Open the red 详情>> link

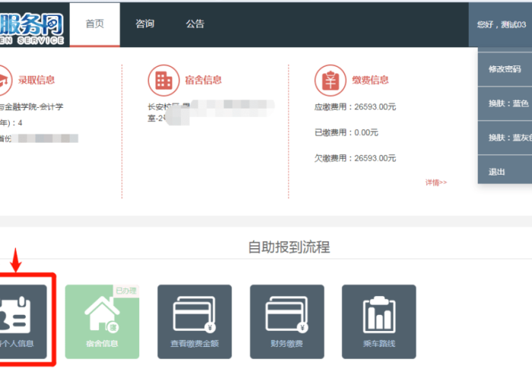pos(436,182)
